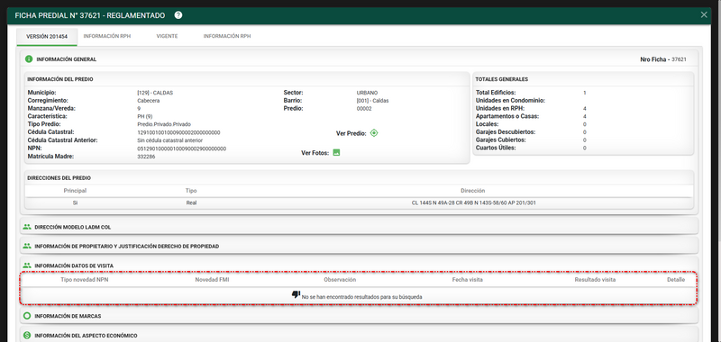Select the address CL 144S N 49A-28 cell
721x342 pixels.
[x=474, y=202]
